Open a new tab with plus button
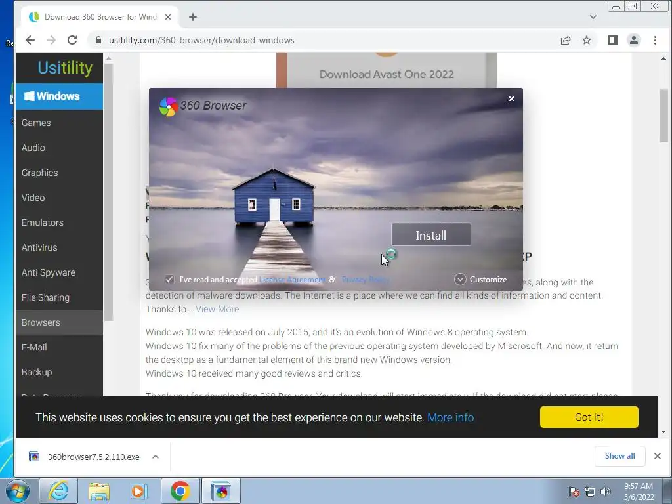This screenshot has height=504, width=672. (193, 17)
